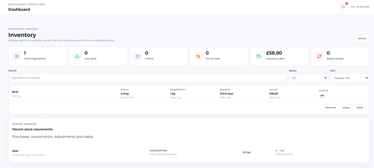The image size is (374, 168).
Task: Click the Beef entry in stock ledger
Action: pos(15,151)
